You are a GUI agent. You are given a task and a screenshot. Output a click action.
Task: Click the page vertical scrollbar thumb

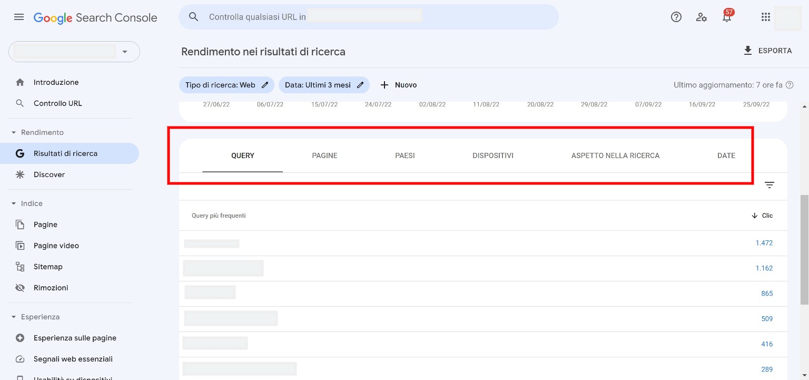tap(804, 249)
